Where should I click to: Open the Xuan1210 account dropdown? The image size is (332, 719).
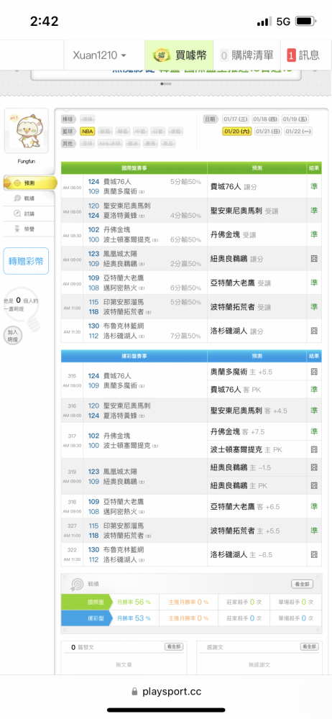click(99, 55)
